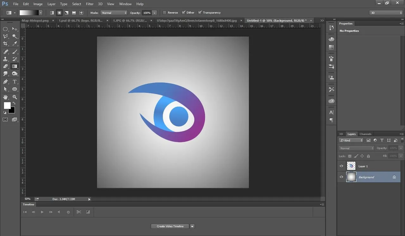Select the History Brush tool
The height and width of the screenshot is (236, 405).
pyautogui.click(x=15, y=59)
